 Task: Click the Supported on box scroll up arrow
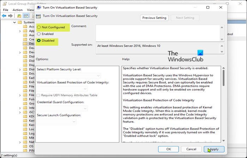pyautogui.click(x=222, y=46)
